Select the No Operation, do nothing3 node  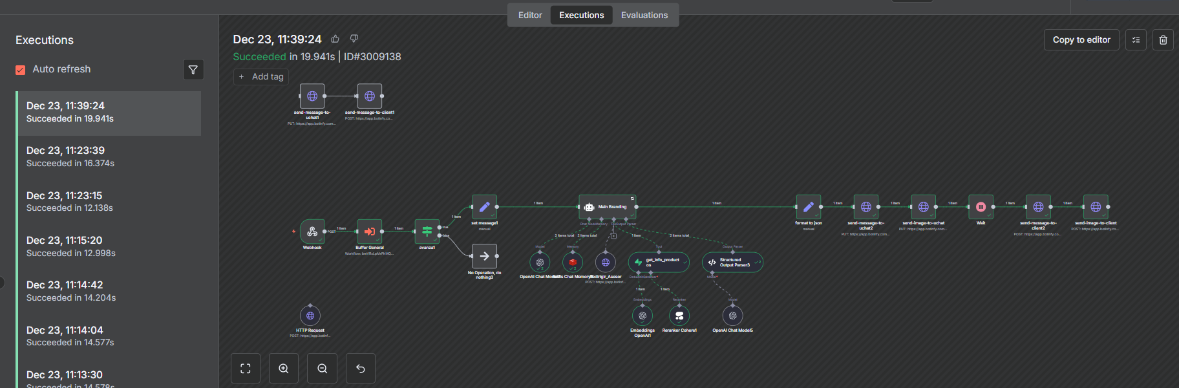[x=484, y=256]
